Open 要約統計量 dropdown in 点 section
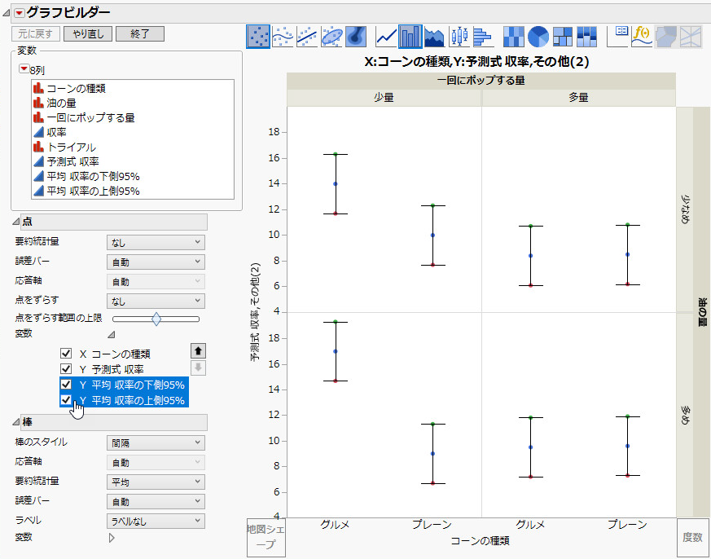 click(156, 242)
